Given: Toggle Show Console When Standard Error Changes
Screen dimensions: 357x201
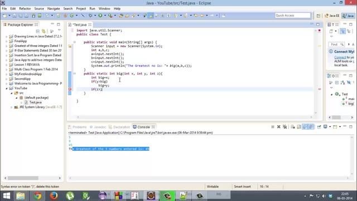Looking at the screenshot, I should pyautogui.click(x=311, y=127).
